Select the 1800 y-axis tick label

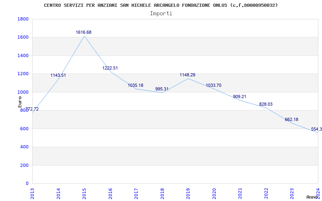pyautogui.click(x=23, y=19)
